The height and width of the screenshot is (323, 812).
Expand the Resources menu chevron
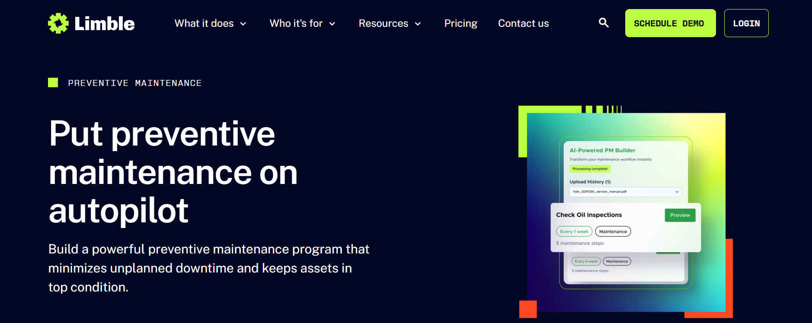(x=418, y=24)
